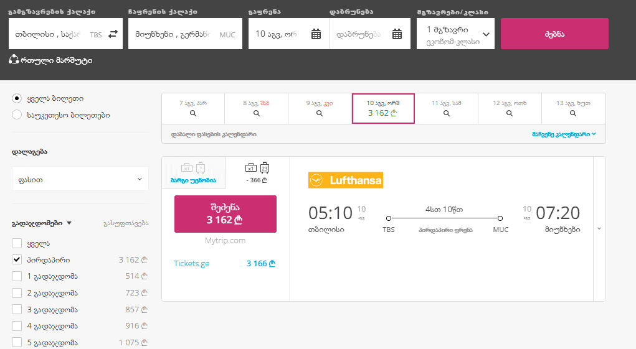636x349 pixels.
Task: Check the 2 transfers checkbox
Action: 17,293
